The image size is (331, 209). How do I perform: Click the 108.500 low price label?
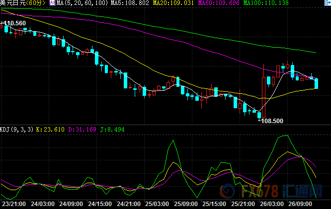pyautogui.click(x=272, y=121)
